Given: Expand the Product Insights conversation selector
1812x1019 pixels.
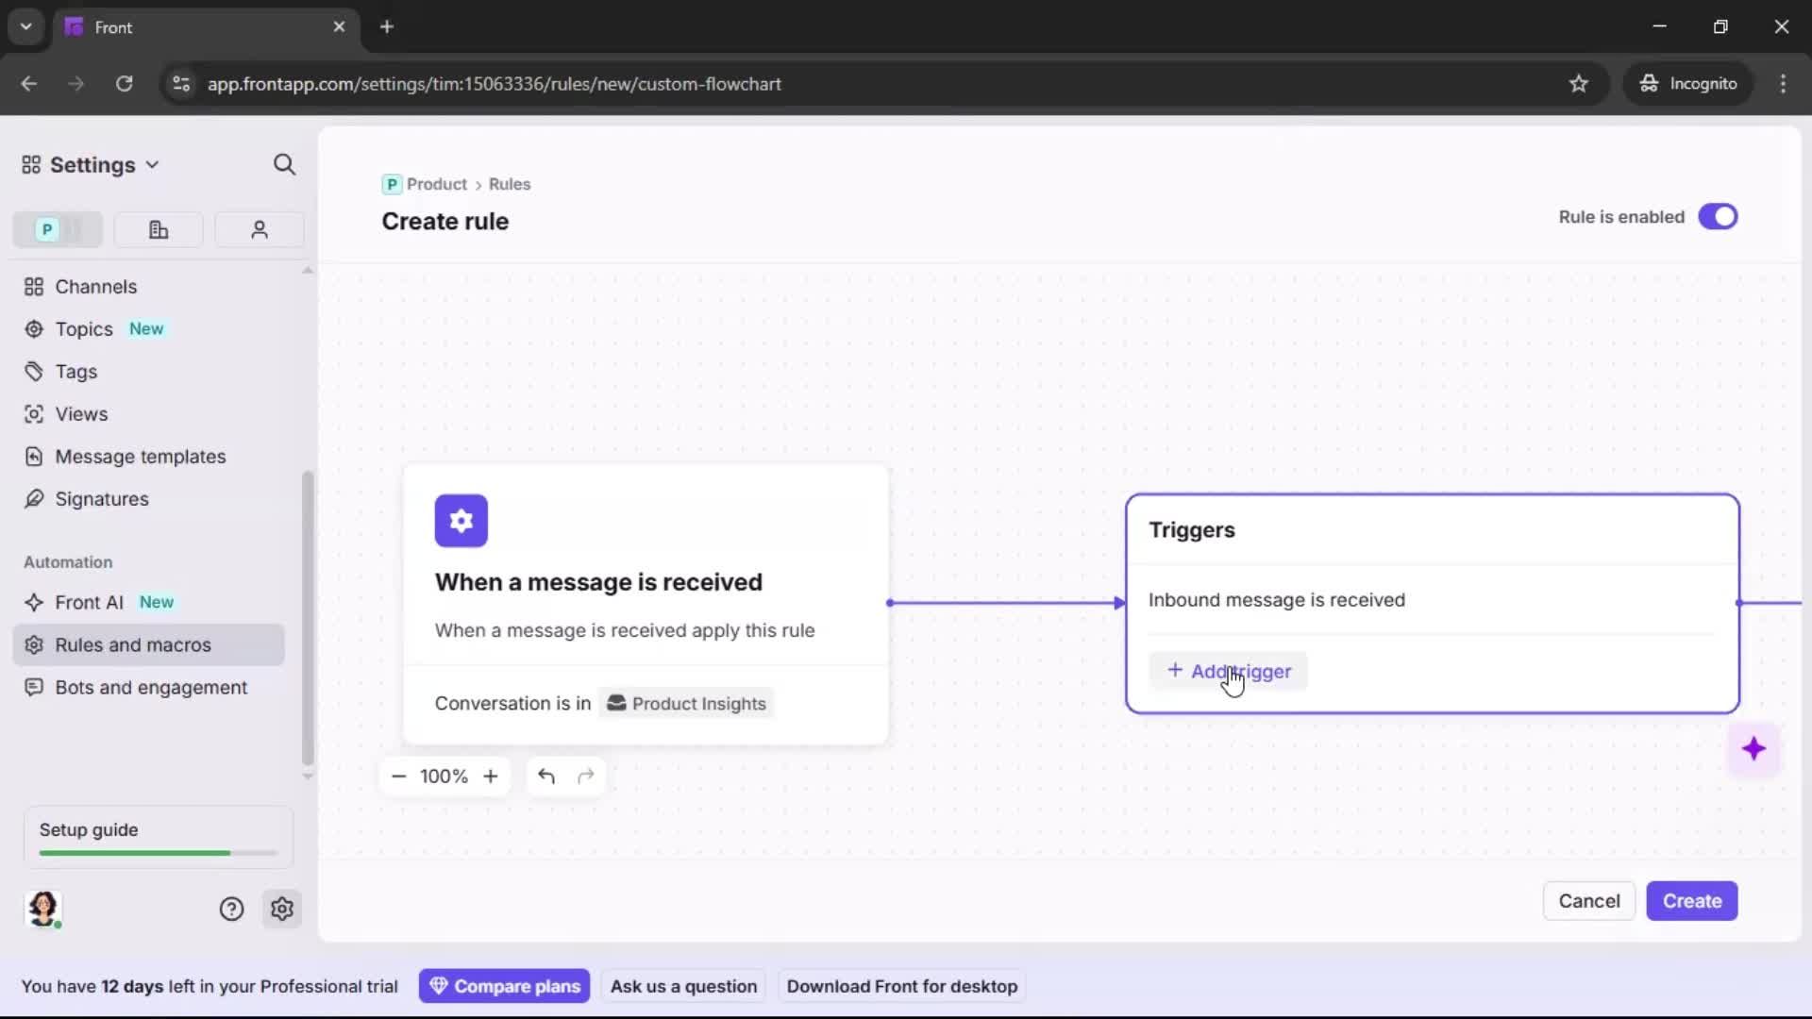Looking at the screenshot, I should click(686, 703).
